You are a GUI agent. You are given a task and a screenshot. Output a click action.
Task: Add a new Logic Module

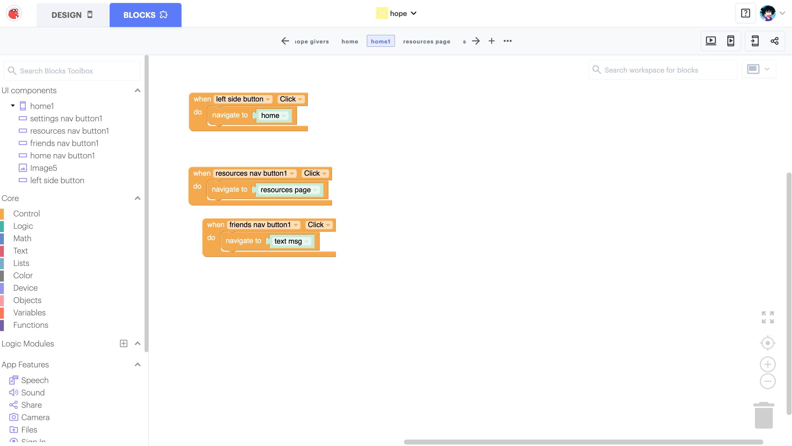(x=123, y=343)
